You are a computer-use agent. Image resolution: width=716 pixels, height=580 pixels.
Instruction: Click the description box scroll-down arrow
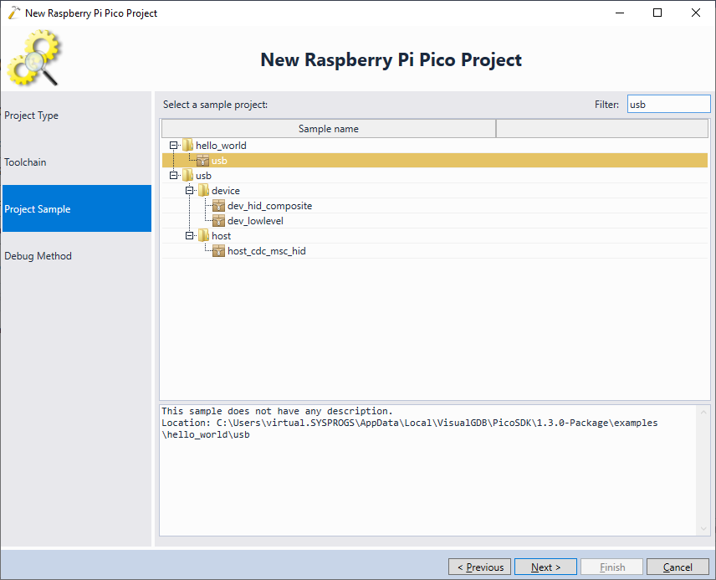[x=703, y=529]
